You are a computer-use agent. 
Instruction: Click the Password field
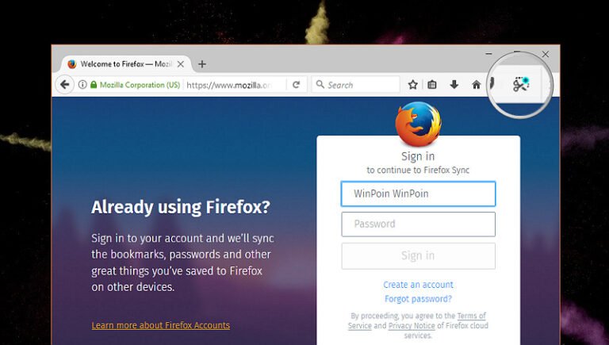click(x=418, y=224)
